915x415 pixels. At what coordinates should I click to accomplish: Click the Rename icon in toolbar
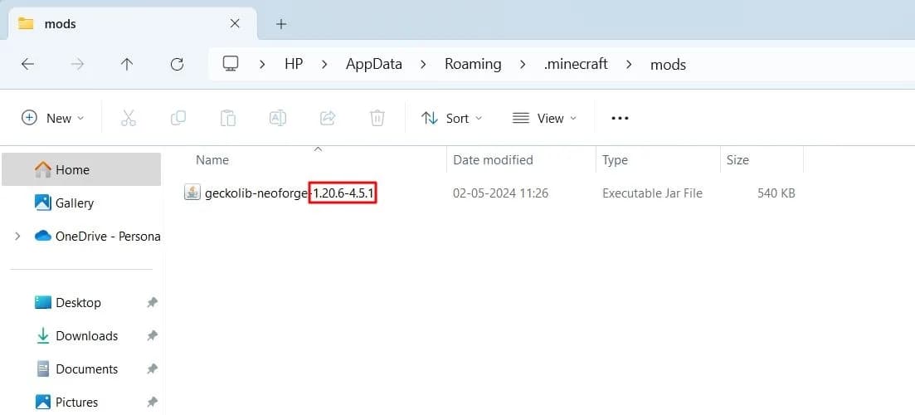pyautogui.click(x=278, y=118)
